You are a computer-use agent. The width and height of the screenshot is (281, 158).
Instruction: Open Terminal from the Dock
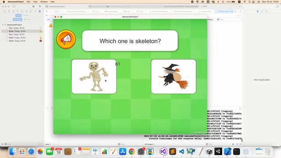click(x=236, y=151)
